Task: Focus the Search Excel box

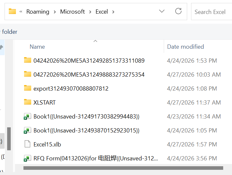Action: [212, 12]
